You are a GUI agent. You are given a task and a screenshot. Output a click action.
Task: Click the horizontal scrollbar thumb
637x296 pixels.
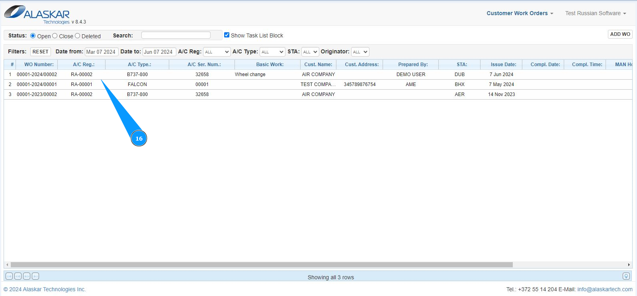click(x=262, y=265)
